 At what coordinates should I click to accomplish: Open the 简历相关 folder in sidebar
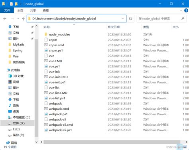pos(19,62)
